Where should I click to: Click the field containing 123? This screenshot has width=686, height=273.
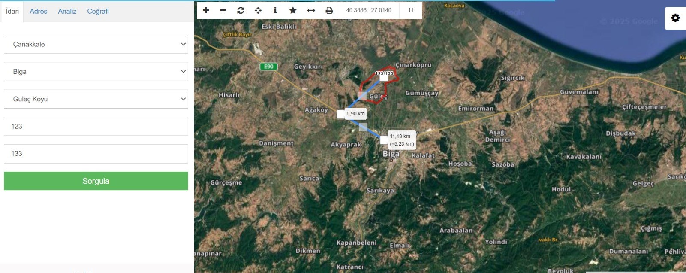(96, 126)
